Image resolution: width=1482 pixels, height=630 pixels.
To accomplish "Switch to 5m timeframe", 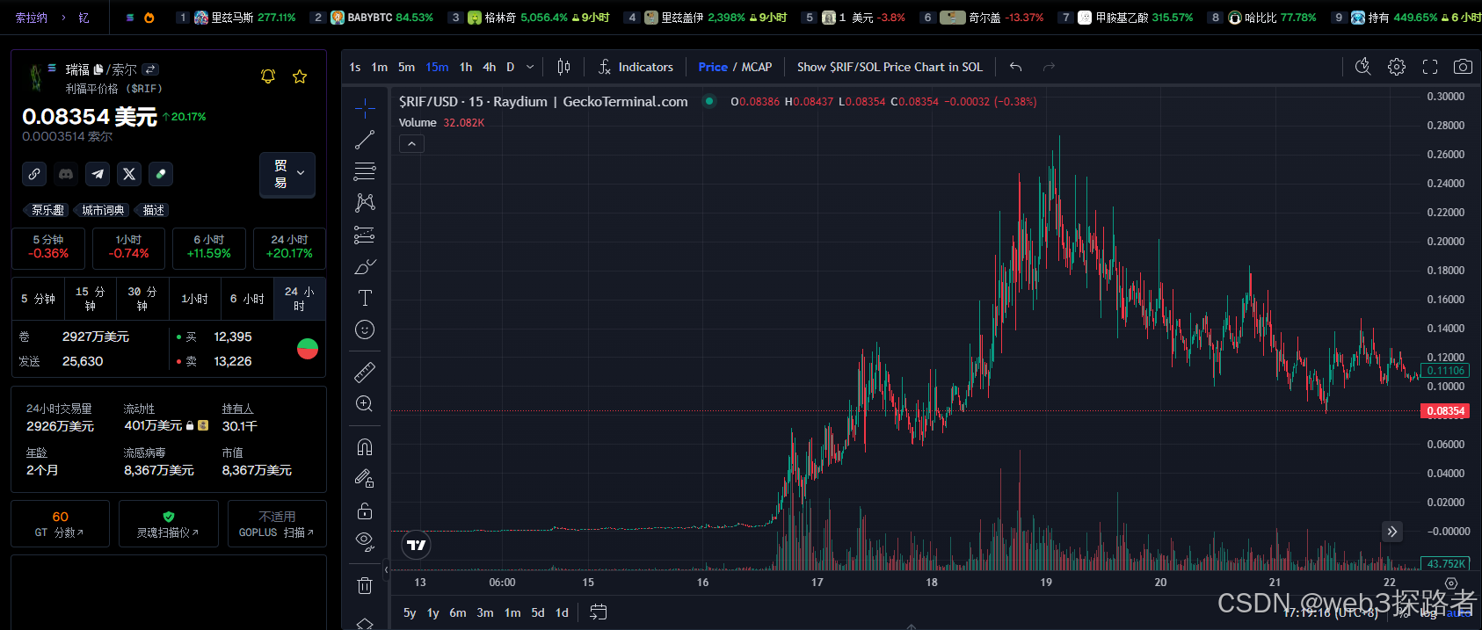I will pyautogui.click(x=406, y=67).
